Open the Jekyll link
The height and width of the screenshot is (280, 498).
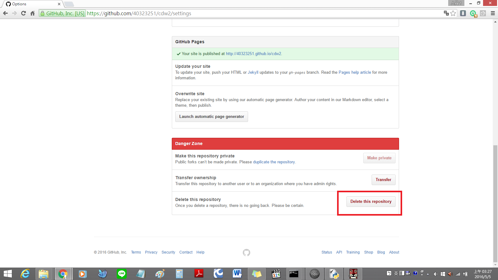tap(253, 72)
